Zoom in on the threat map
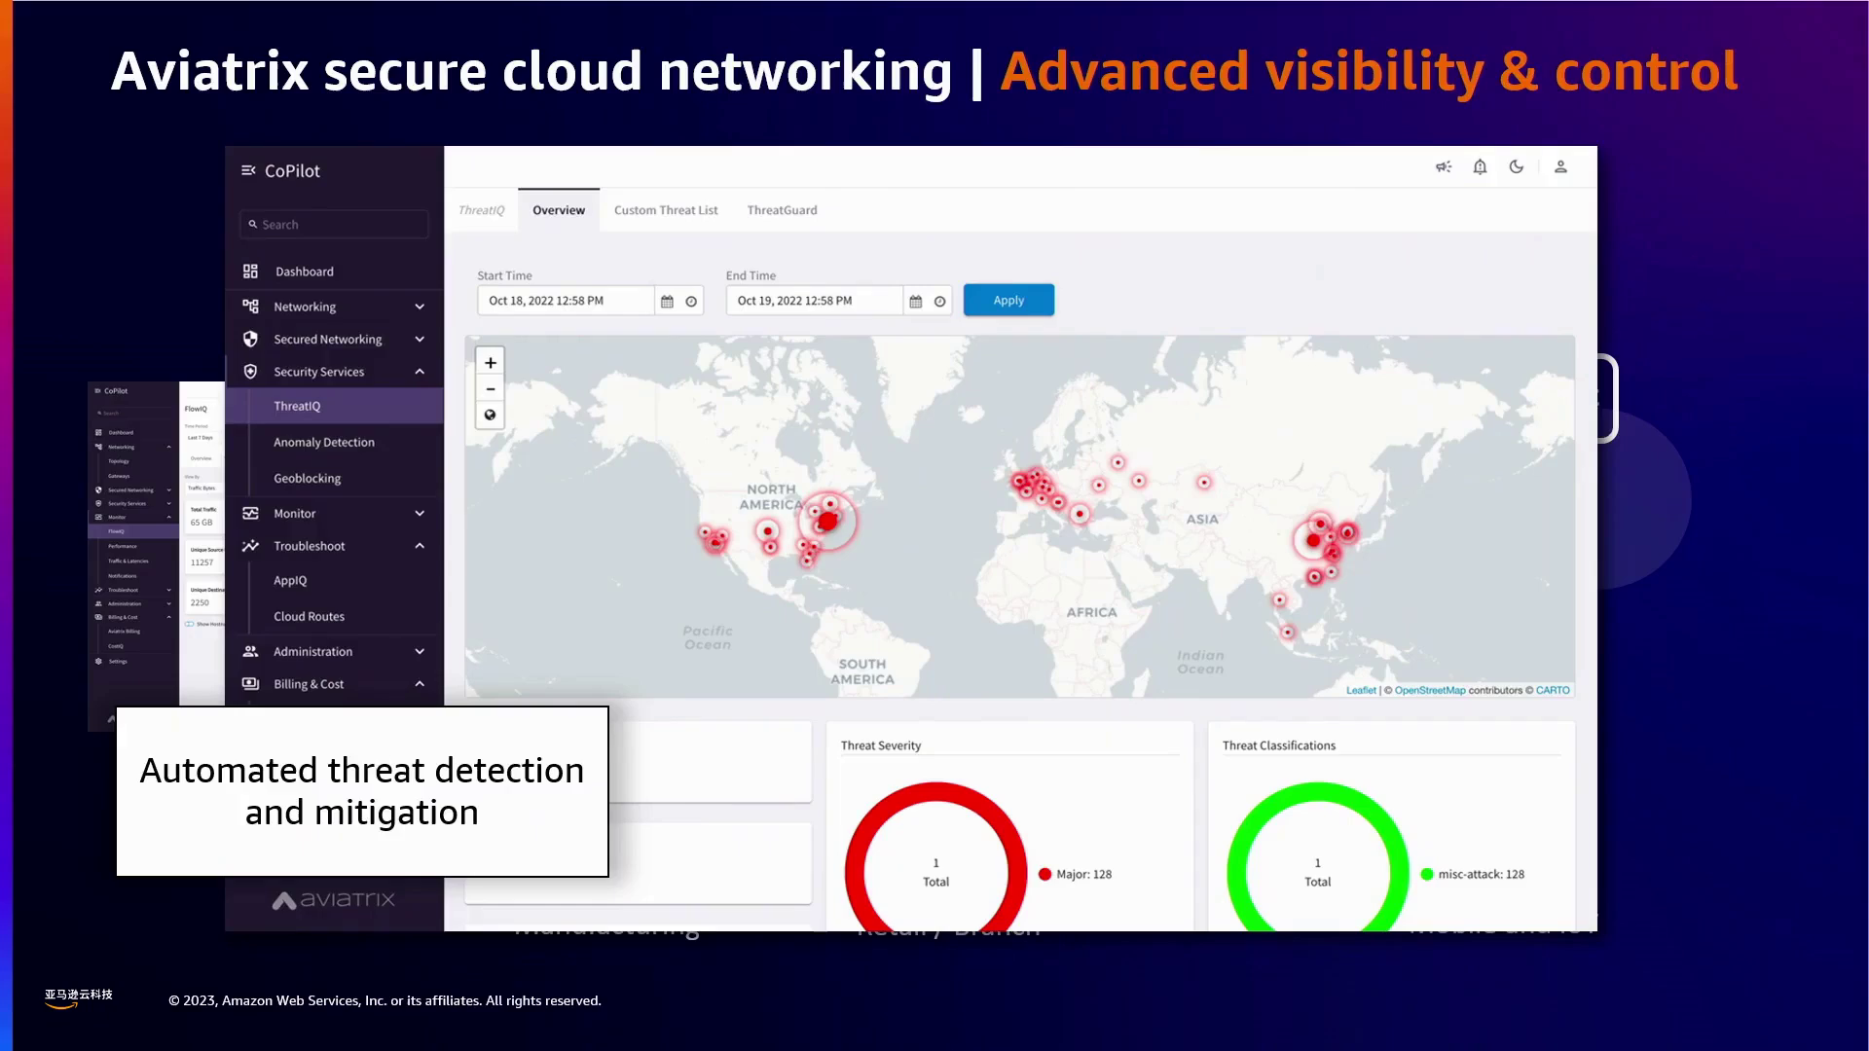Image resolution: width=1869 pixels, height=1051 pixels. pos(491,363)
